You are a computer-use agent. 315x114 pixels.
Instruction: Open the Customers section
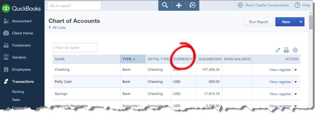point(21,45)
